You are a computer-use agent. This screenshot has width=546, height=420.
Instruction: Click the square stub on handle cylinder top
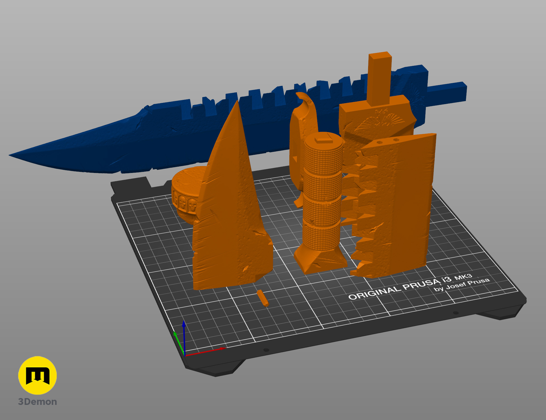tap(324, 139)
